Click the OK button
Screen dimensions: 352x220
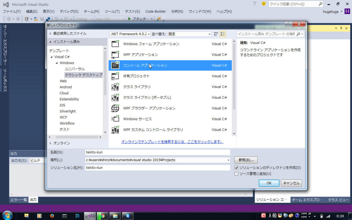point(269,183)
